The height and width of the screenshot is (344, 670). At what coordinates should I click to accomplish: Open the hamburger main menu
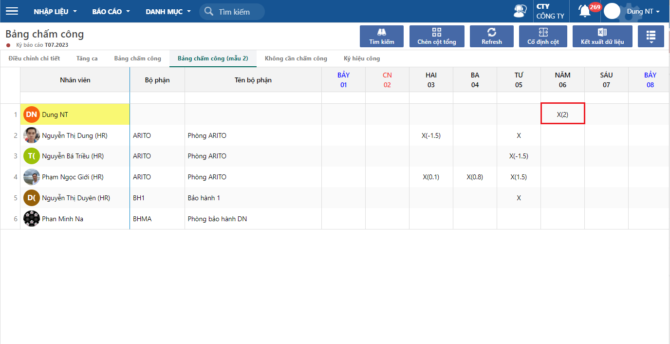point(12,11)
